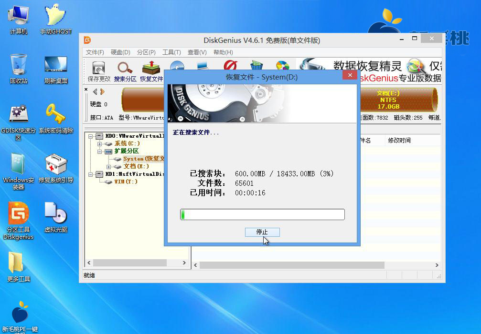
Task: Select the 虚拟光驱 desktop icon
Action: click(x=55, y=217)
